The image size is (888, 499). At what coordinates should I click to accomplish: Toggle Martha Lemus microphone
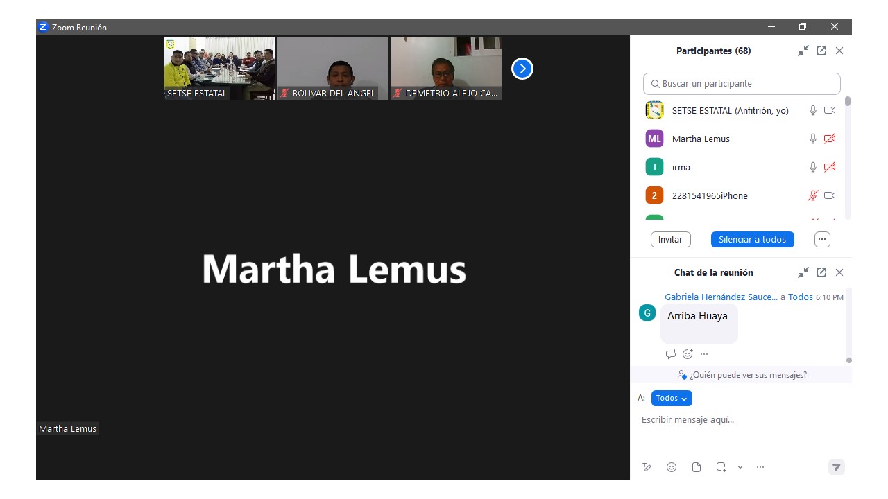tap(813, 139)
